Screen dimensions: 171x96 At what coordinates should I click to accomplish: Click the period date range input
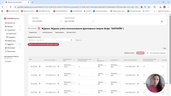50,40
